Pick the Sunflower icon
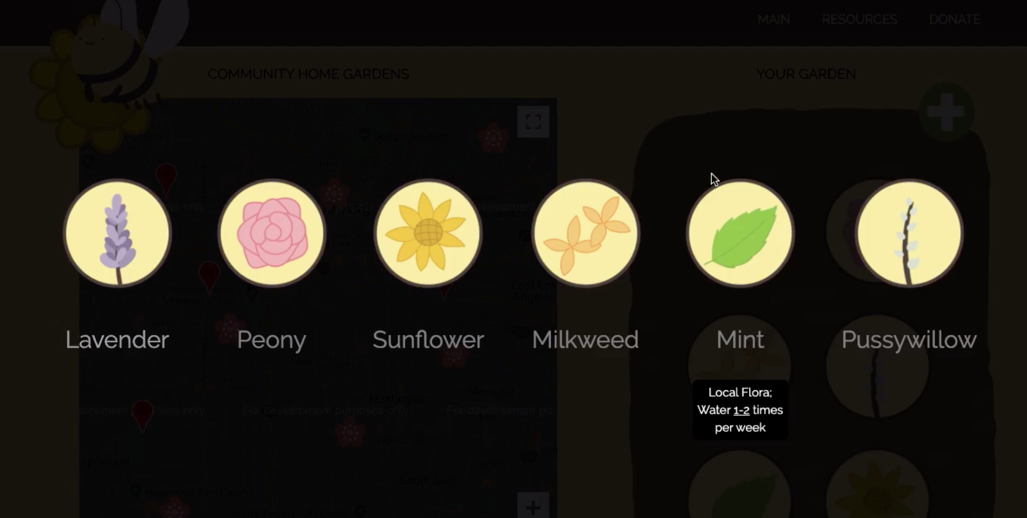 428,233
